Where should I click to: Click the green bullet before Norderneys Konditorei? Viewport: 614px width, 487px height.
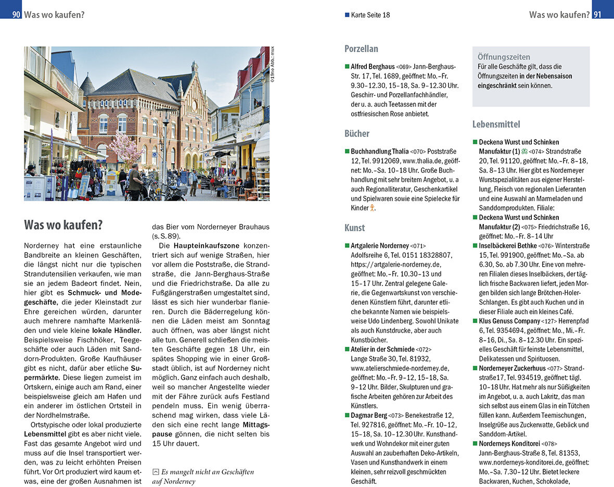[475, 444]
